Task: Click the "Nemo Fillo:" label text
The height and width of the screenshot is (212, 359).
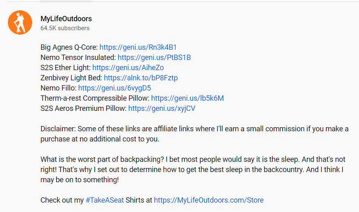Action: (58, 88)
